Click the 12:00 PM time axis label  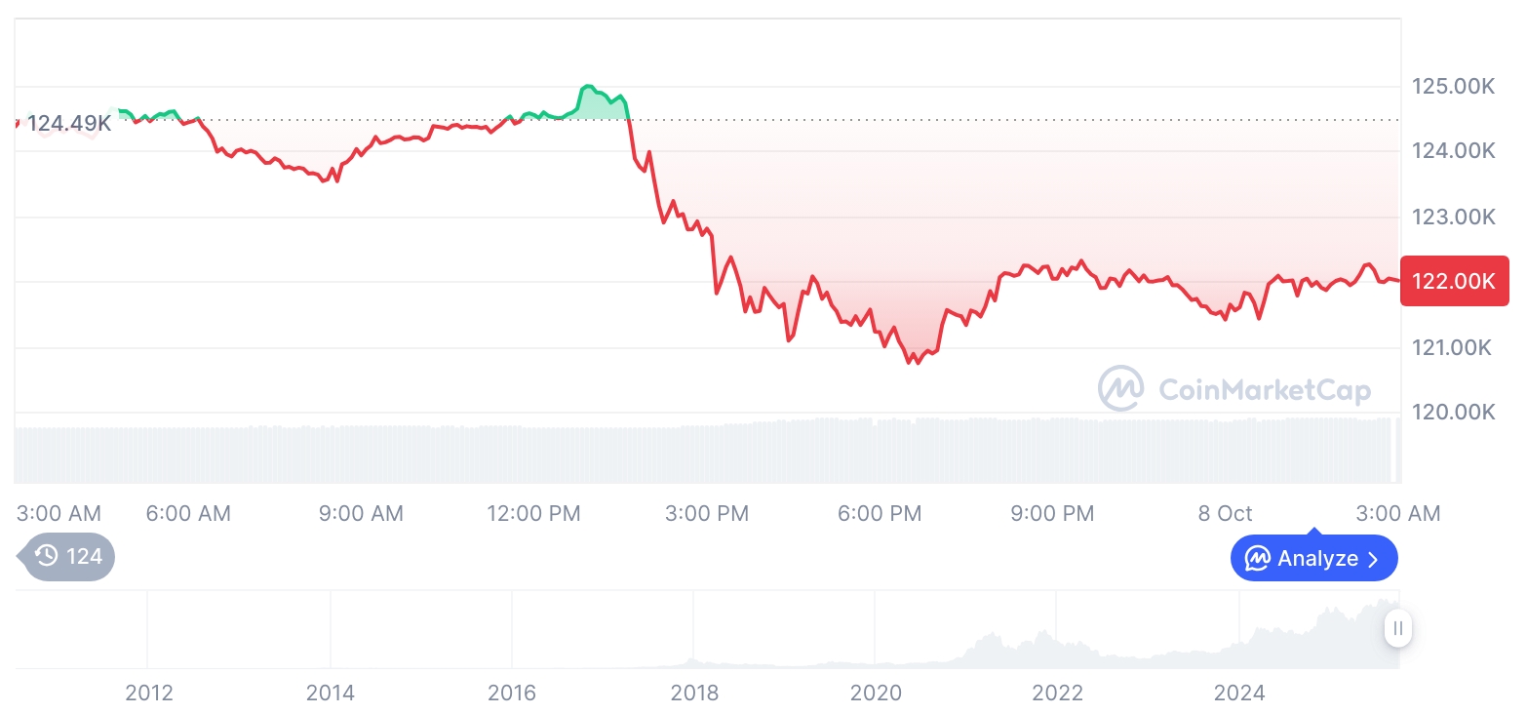(533, 513)
